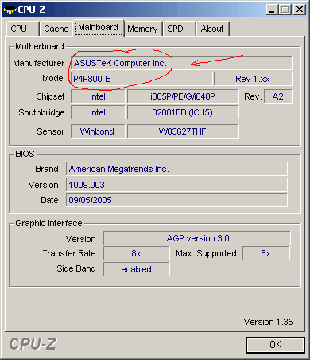Minimize the CPU-Z window
The image size is (310, 360).
pyautogui.click(x=272, y=10)
